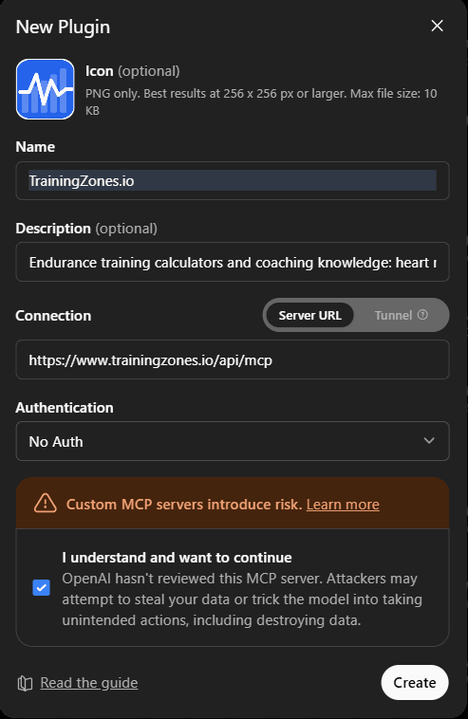Click the warning triangle icon
The image size is (468, 719).
tap(46, 504)
